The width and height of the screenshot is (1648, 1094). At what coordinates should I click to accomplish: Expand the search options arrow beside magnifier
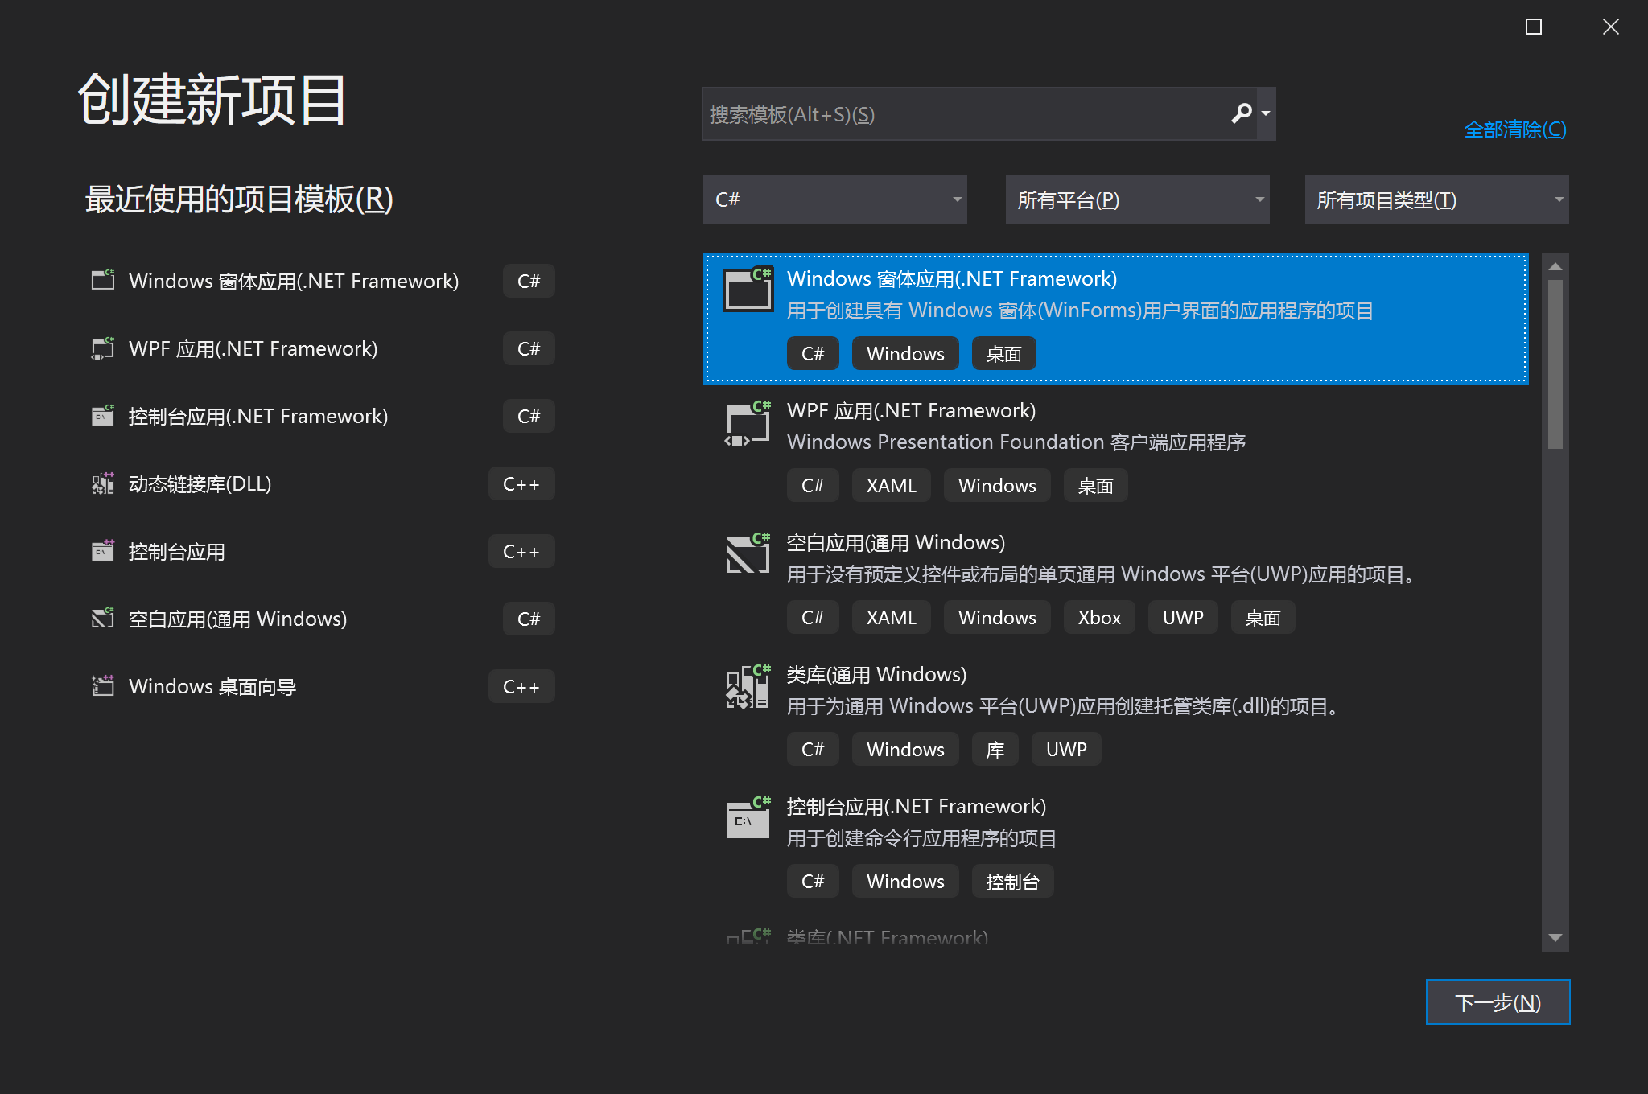click(1267, 113)
